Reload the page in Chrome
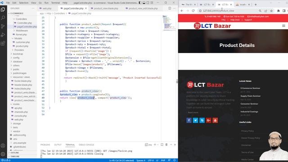Image resolution: width=288 pixels, height=162 pixels. pos(193,11)
